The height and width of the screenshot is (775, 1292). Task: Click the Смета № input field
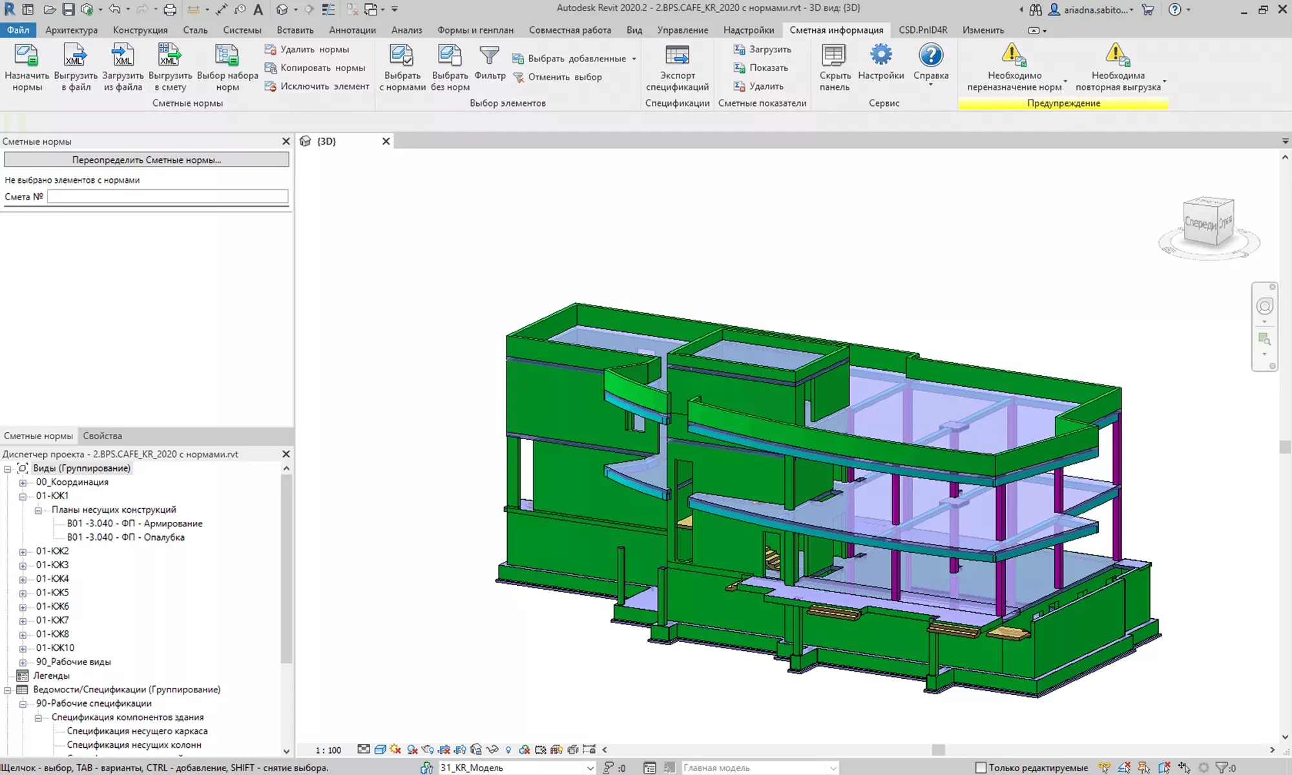[167, 196]
